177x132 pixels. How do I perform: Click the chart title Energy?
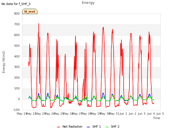(x=88, y=3)
